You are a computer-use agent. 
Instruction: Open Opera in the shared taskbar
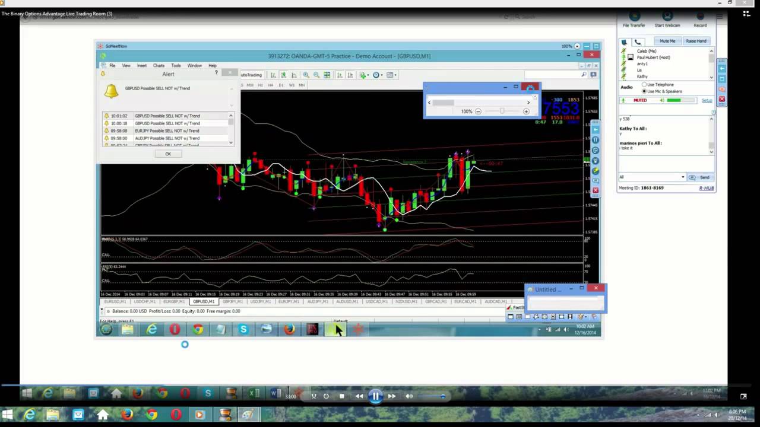[175, 329]
